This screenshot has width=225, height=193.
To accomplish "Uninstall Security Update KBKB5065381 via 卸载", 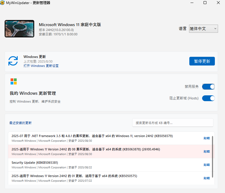I will point(207,165).
